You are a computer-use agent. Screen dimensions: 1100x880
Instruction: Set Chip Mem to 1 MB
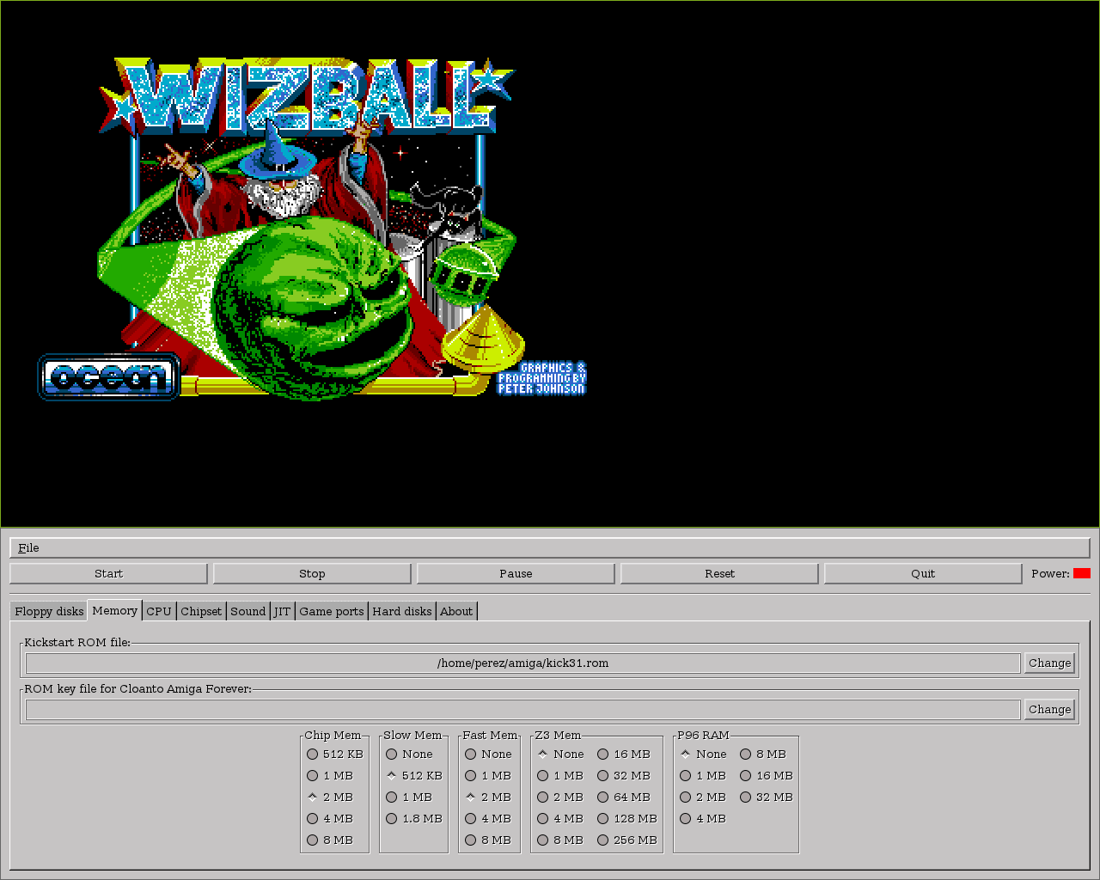tap(330, 776)
